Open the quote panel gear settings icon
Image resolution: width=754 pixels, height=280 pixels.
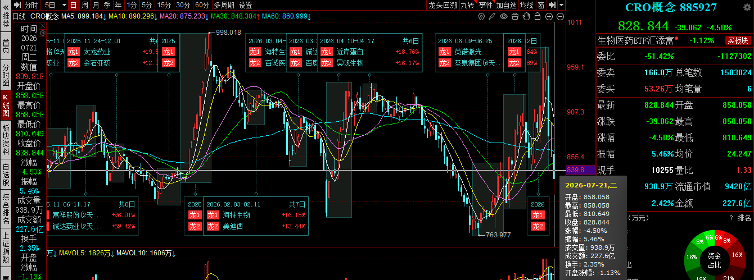[747, 7]
